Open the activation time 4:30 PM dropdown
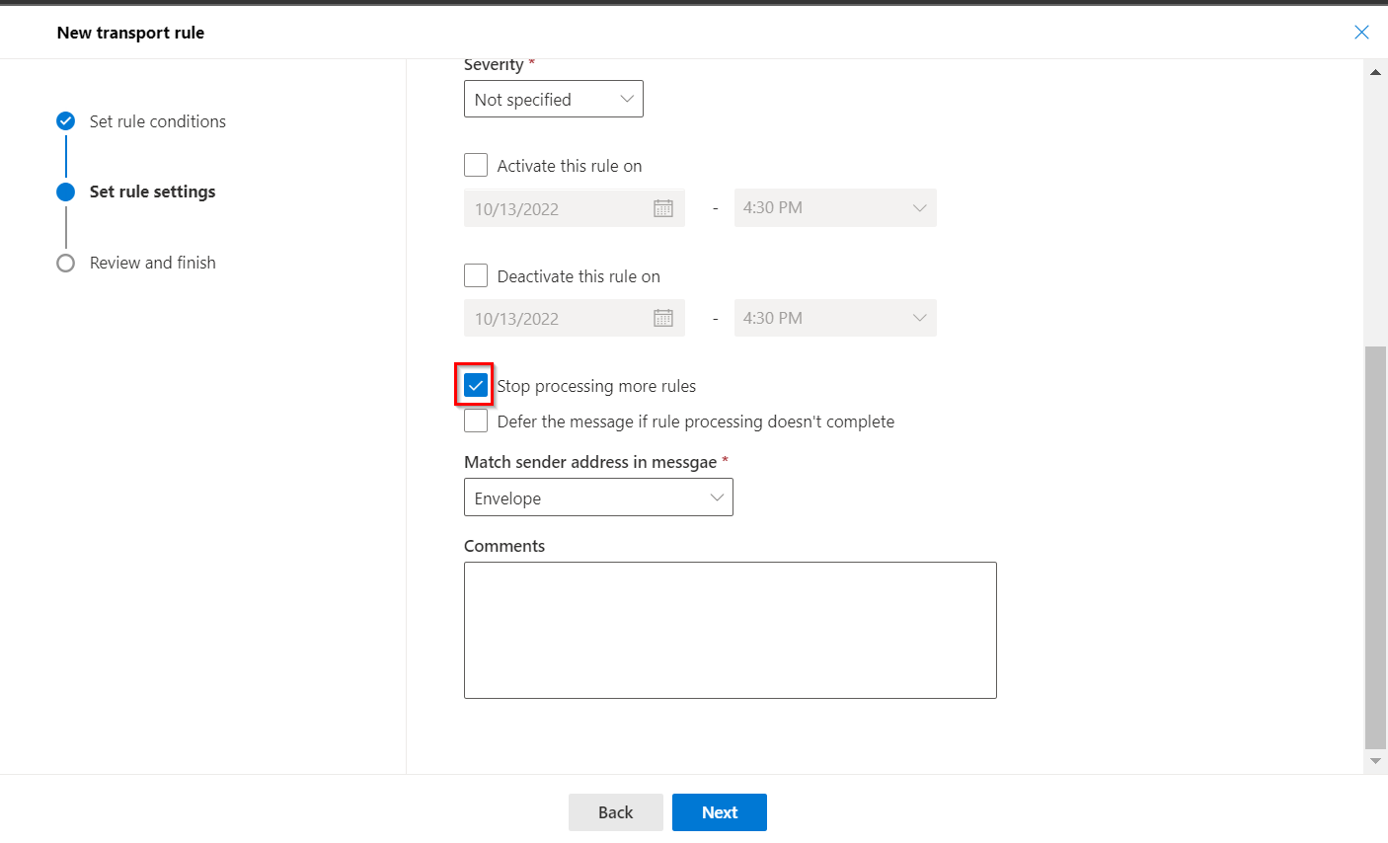 (x=834, y=208)
